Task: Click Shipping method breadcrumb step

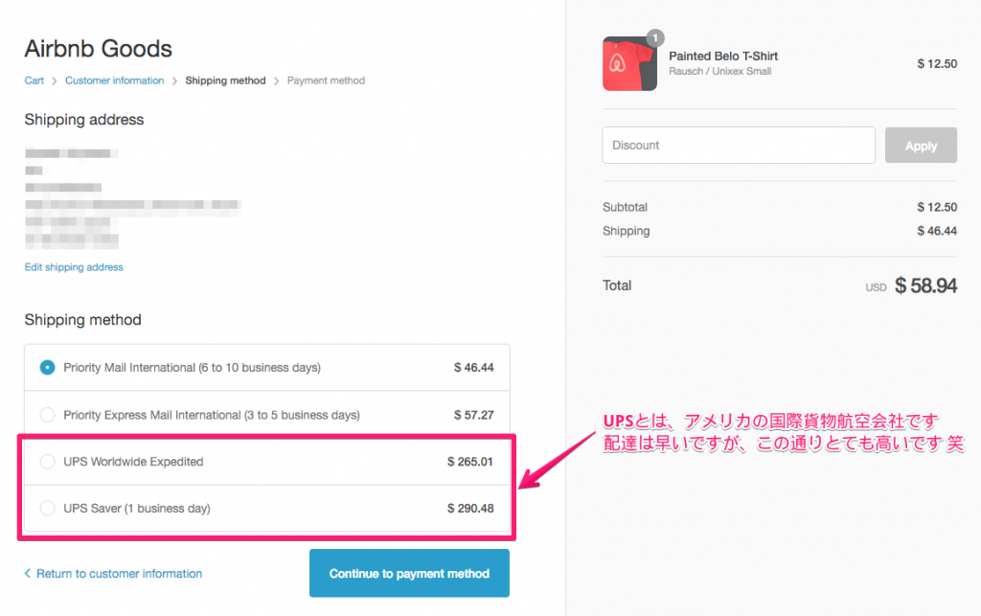Action: coord(225,80)
